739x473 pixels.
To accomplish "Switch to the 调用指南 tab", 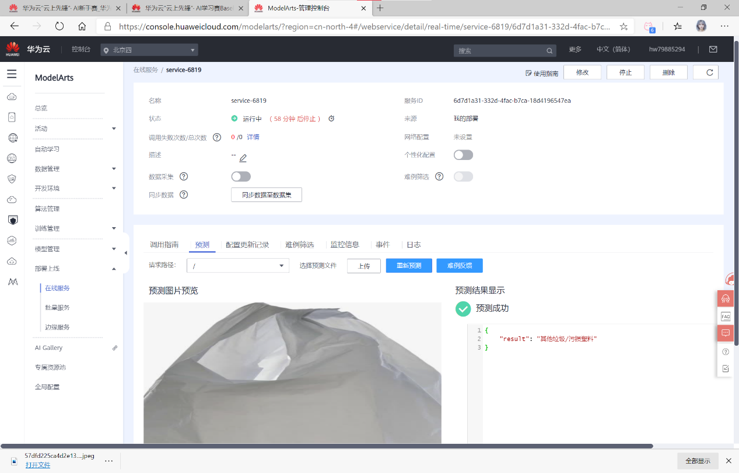I will 164,245.
